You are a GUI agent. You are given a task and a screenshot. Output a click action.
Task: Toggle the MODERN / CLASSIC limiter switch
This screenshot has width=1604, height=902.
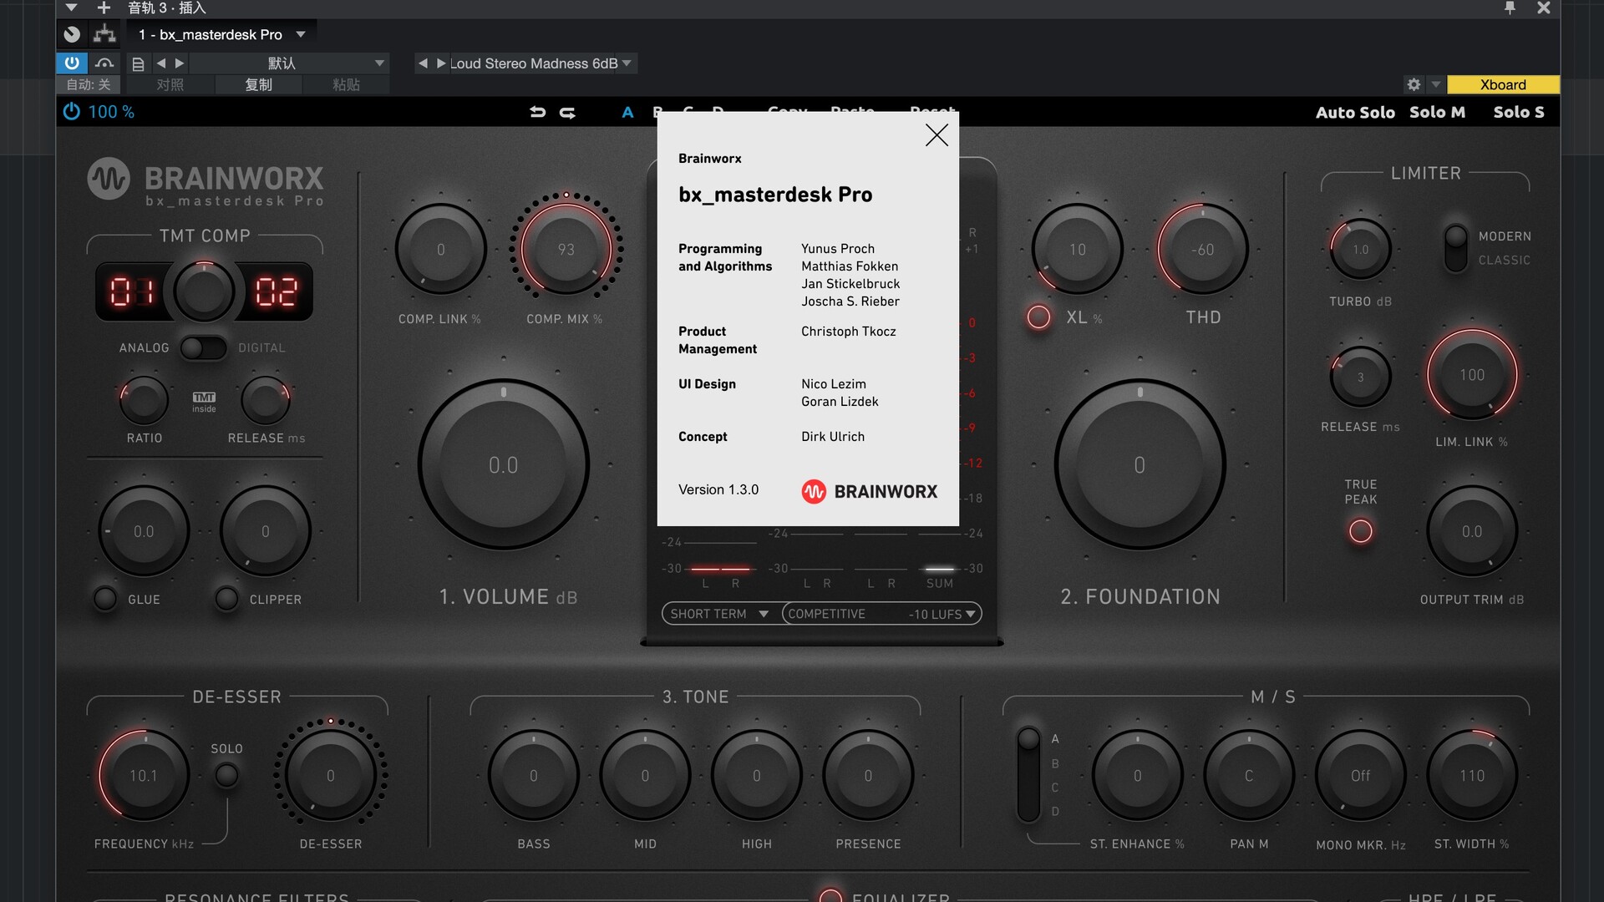coord(1456,248)
